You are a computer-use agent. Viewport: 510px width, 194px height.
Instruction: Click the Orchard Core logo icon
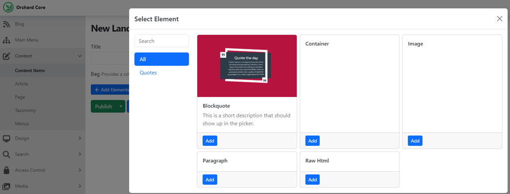pyautogui.click(x=8, y=7)
